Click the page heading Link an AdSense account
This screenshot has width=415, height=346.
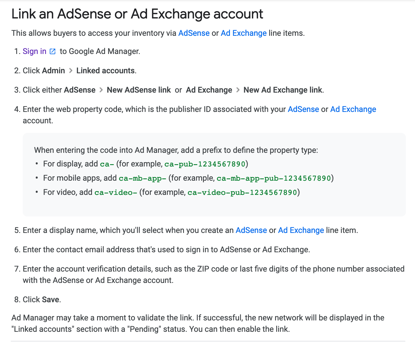pyautogui.click(x=137, y=14)
